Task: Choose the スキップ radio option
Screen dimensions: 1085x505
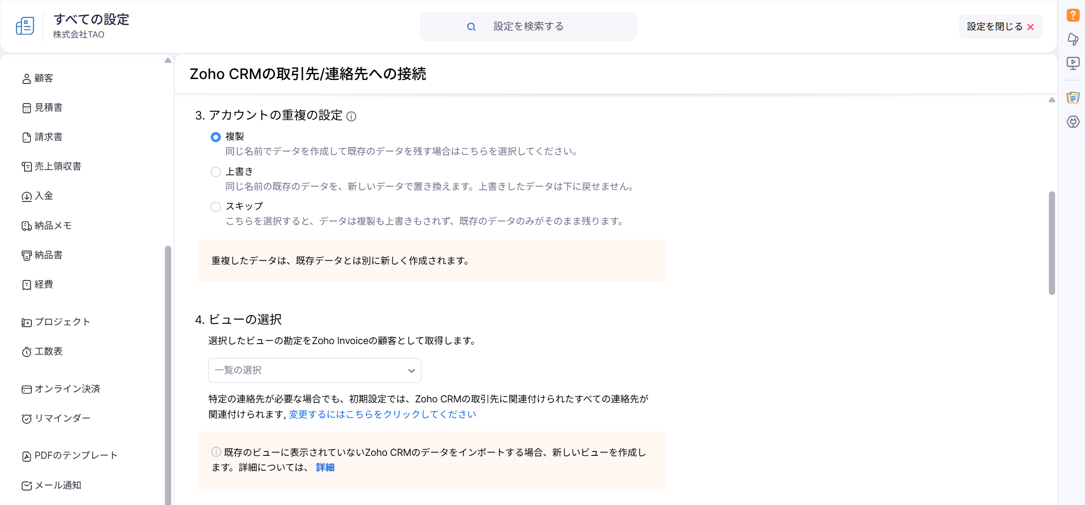Action: coord(216,207)
